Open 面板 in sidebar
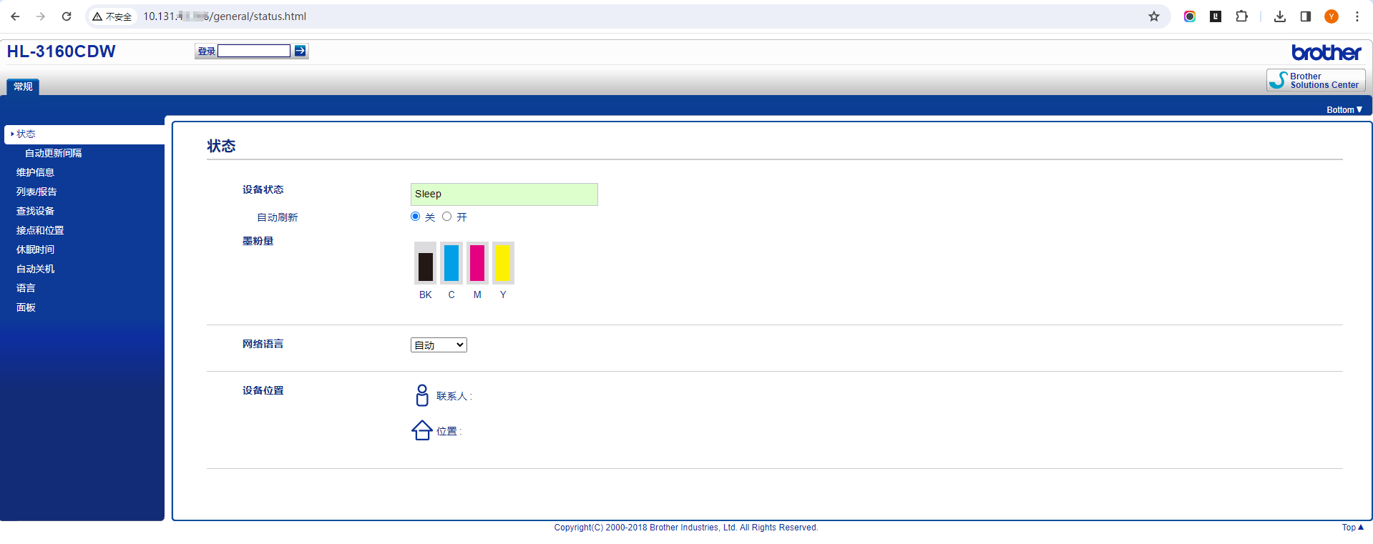The height and width of the screenshot is (544, 1373). [x=26, y=307]
